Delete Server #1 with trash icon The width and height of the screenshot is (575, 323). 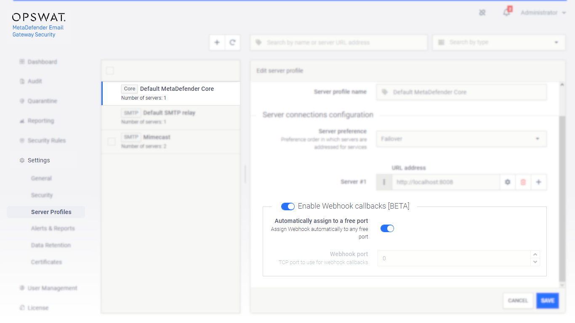pos(523,182)
